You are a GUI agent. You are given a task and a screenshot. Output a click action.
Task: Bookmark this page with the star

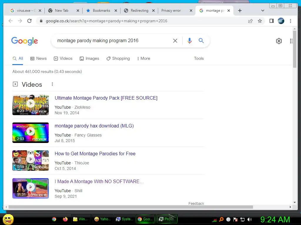260,21
